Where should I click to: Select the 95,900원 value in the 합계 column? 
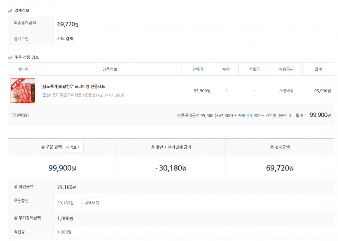point(323,91)
